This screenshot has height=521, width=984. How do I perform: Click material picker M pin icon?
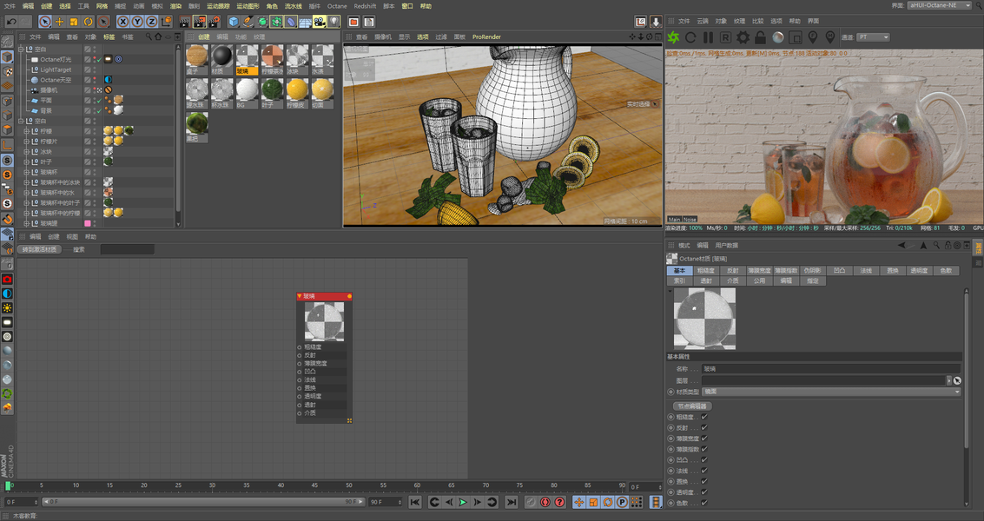[x=830, y=37]
